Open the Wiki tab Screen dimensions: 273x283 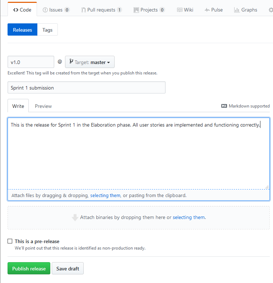[x=185, y=10]
